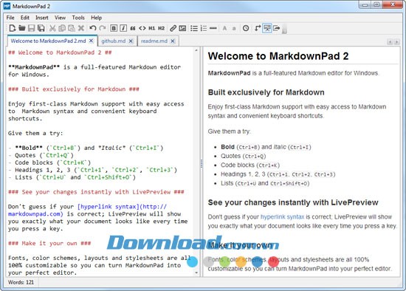Close the Welcome to MarkdownPad 2.md tab
The image size is (406, 291).
pos(91,41)
